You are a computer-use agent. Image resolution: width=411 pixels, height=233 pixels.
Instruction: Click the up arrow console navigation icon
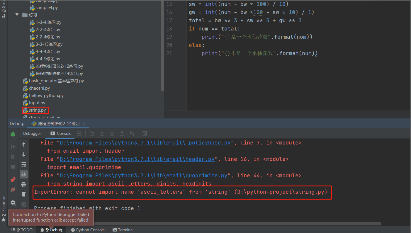pos(24,144)
